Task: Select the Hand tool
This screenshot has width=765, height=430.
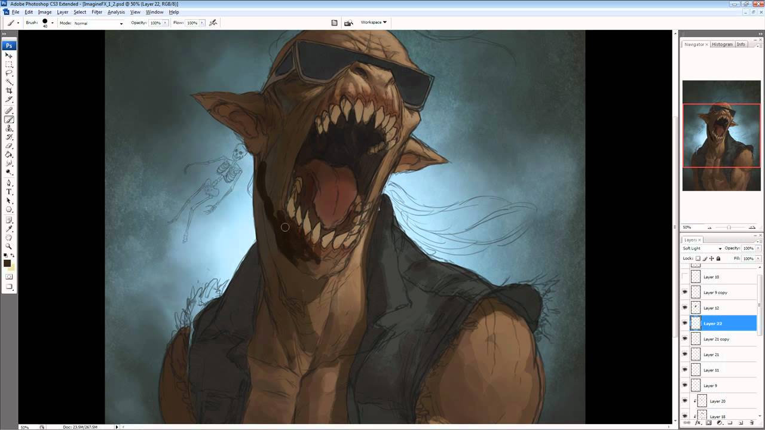Action: [x=9, y=237]
